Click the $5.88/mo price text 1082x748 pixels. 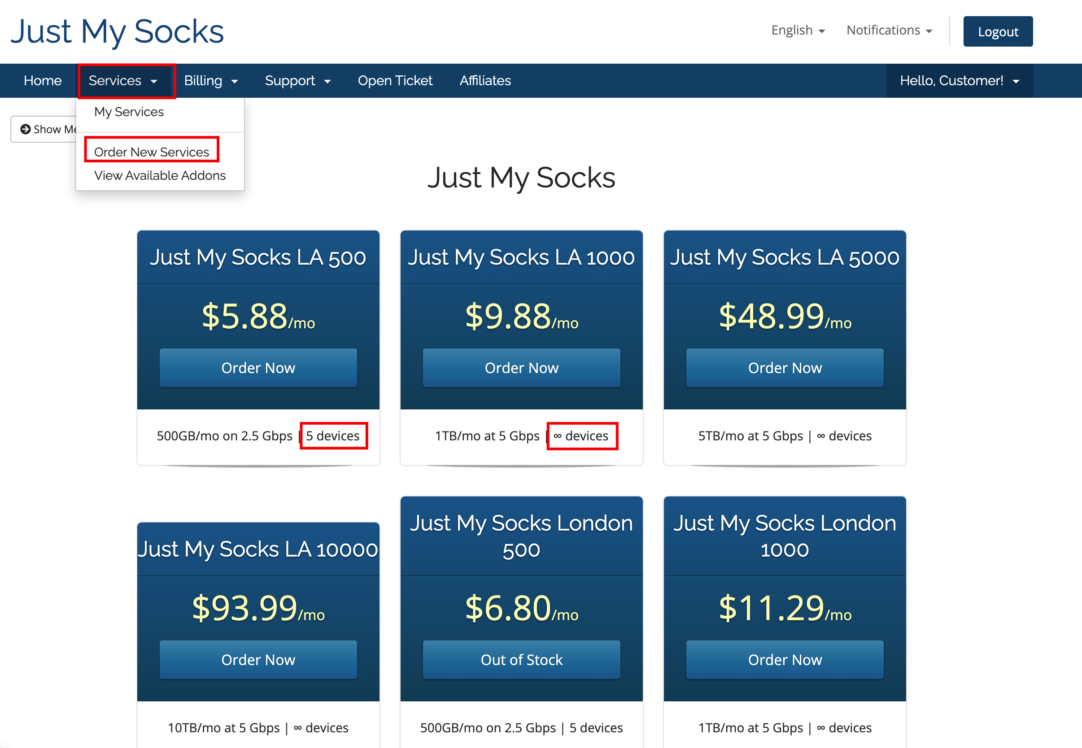[258, 317]
